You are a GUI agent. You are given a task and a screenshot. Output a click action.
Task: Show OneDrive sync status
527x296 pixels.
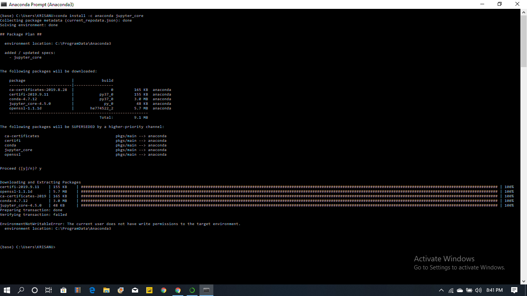tap(459, 290)
